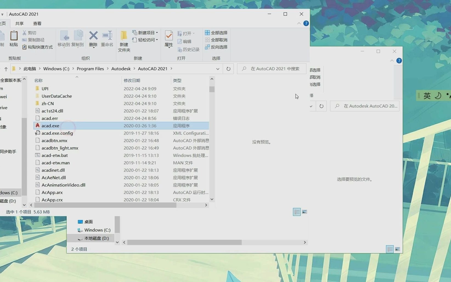Refresh the AutoCAD 2021 folder view

tap(228, 69)
